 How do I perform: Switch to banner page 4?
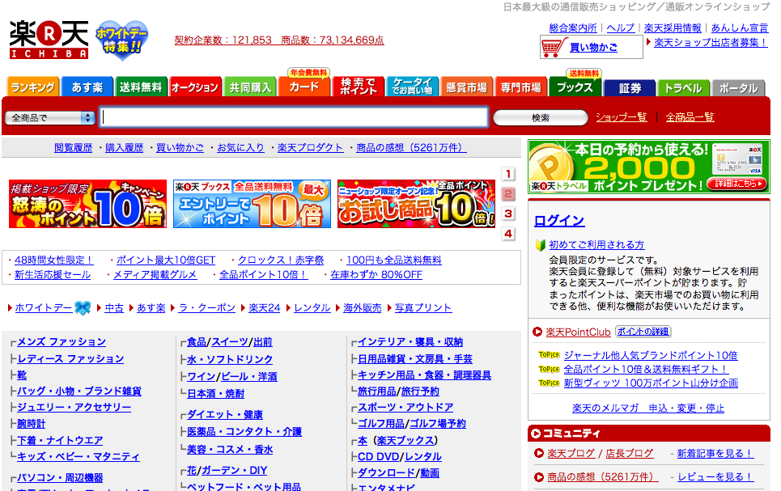tap(508, 234)
